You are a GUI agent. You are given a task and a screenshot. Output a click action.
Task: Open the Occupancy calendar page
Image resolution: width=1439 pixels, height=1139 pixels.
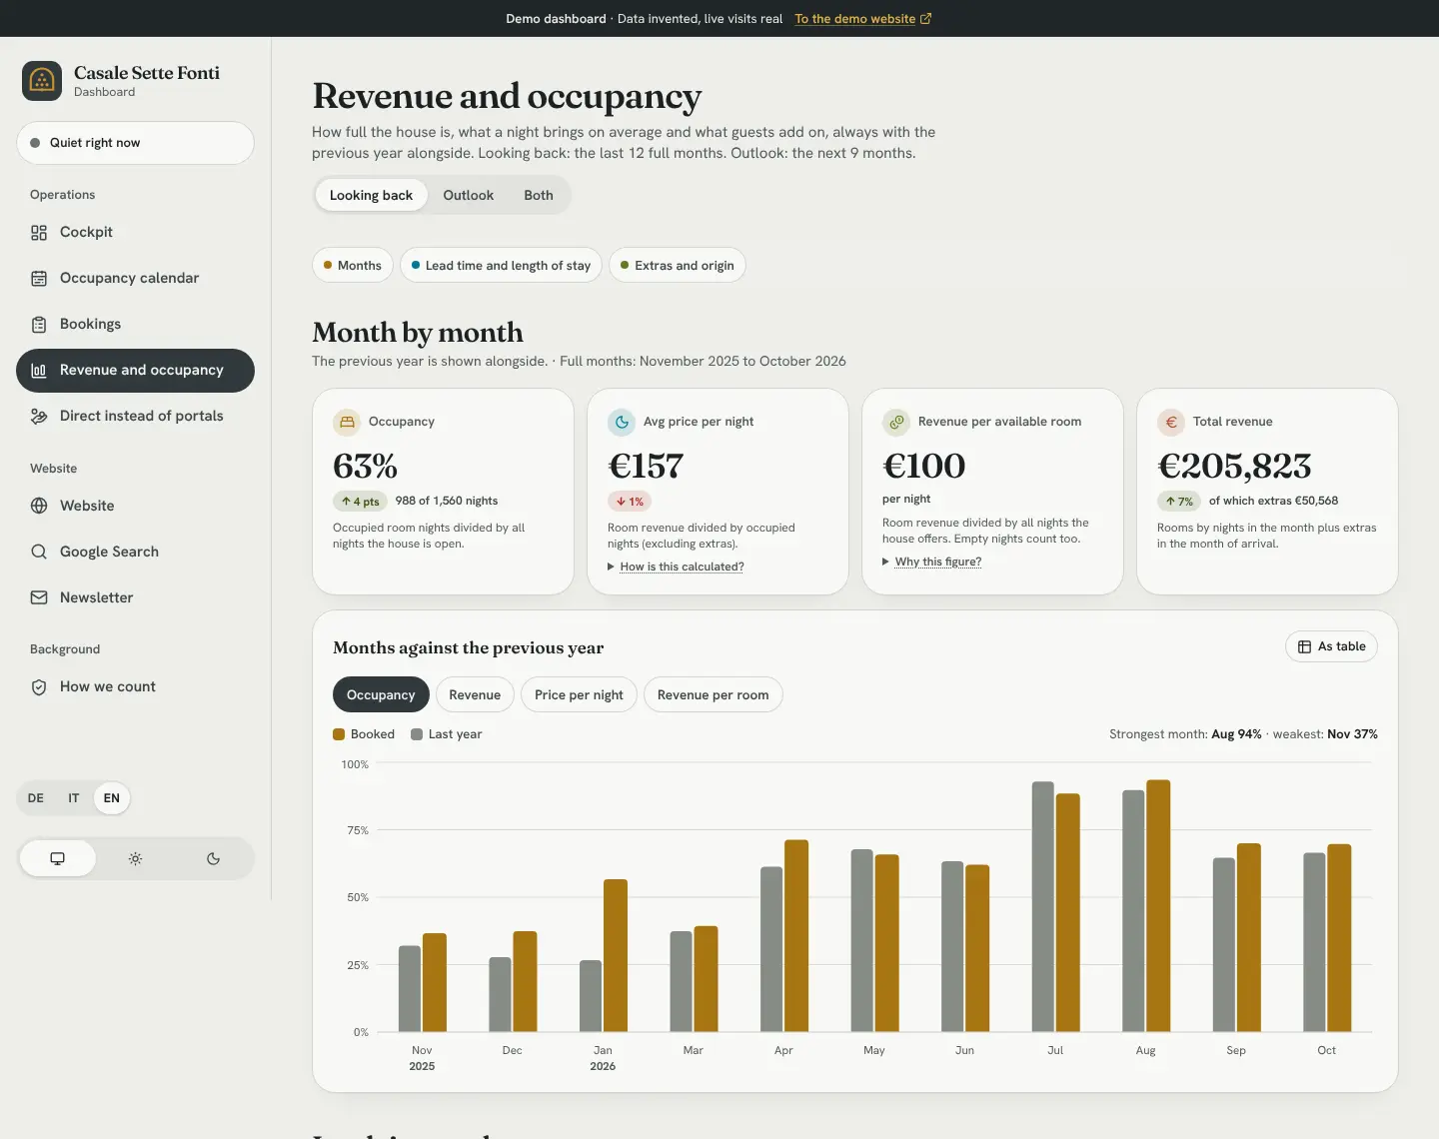point(135,278)
